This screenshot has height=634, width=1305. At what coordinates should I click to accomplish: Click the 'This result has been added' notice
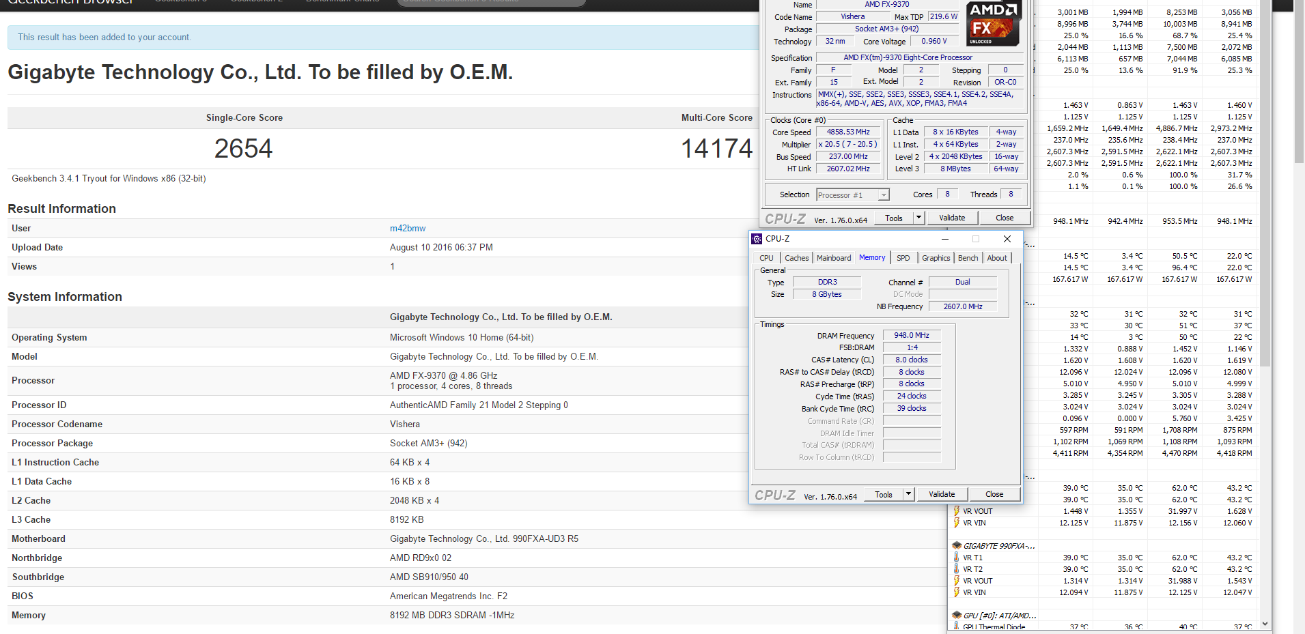point(104,38)
